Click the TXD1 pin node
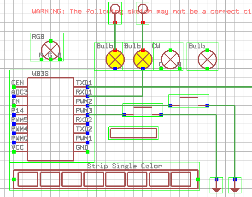Screen dimensions: 252x197 point(88,87)
